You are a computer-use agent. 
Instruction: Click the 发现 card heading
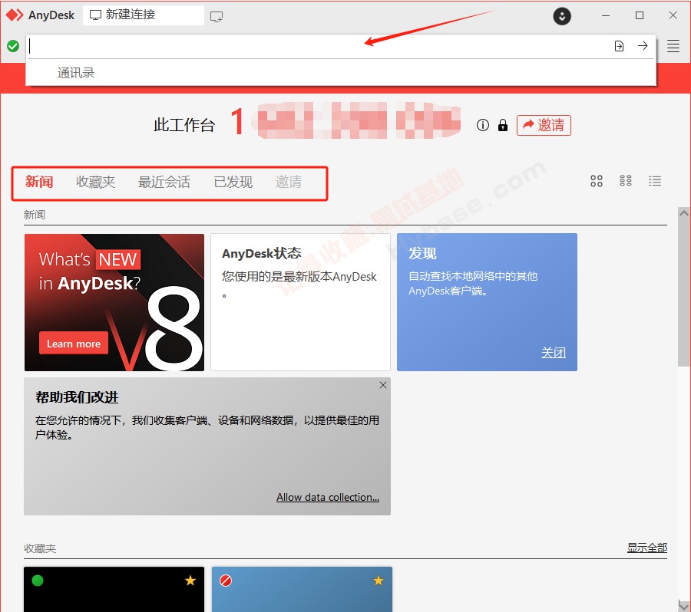coord(422,254)
